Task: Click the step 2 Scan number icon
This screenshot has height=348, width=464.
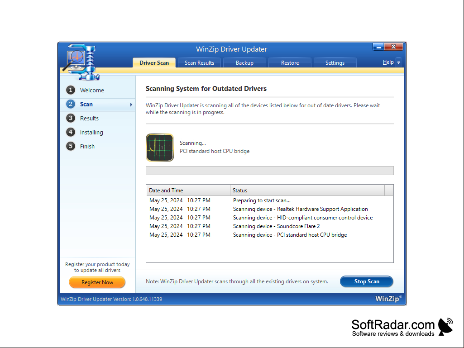Action: tap(71, 104)
